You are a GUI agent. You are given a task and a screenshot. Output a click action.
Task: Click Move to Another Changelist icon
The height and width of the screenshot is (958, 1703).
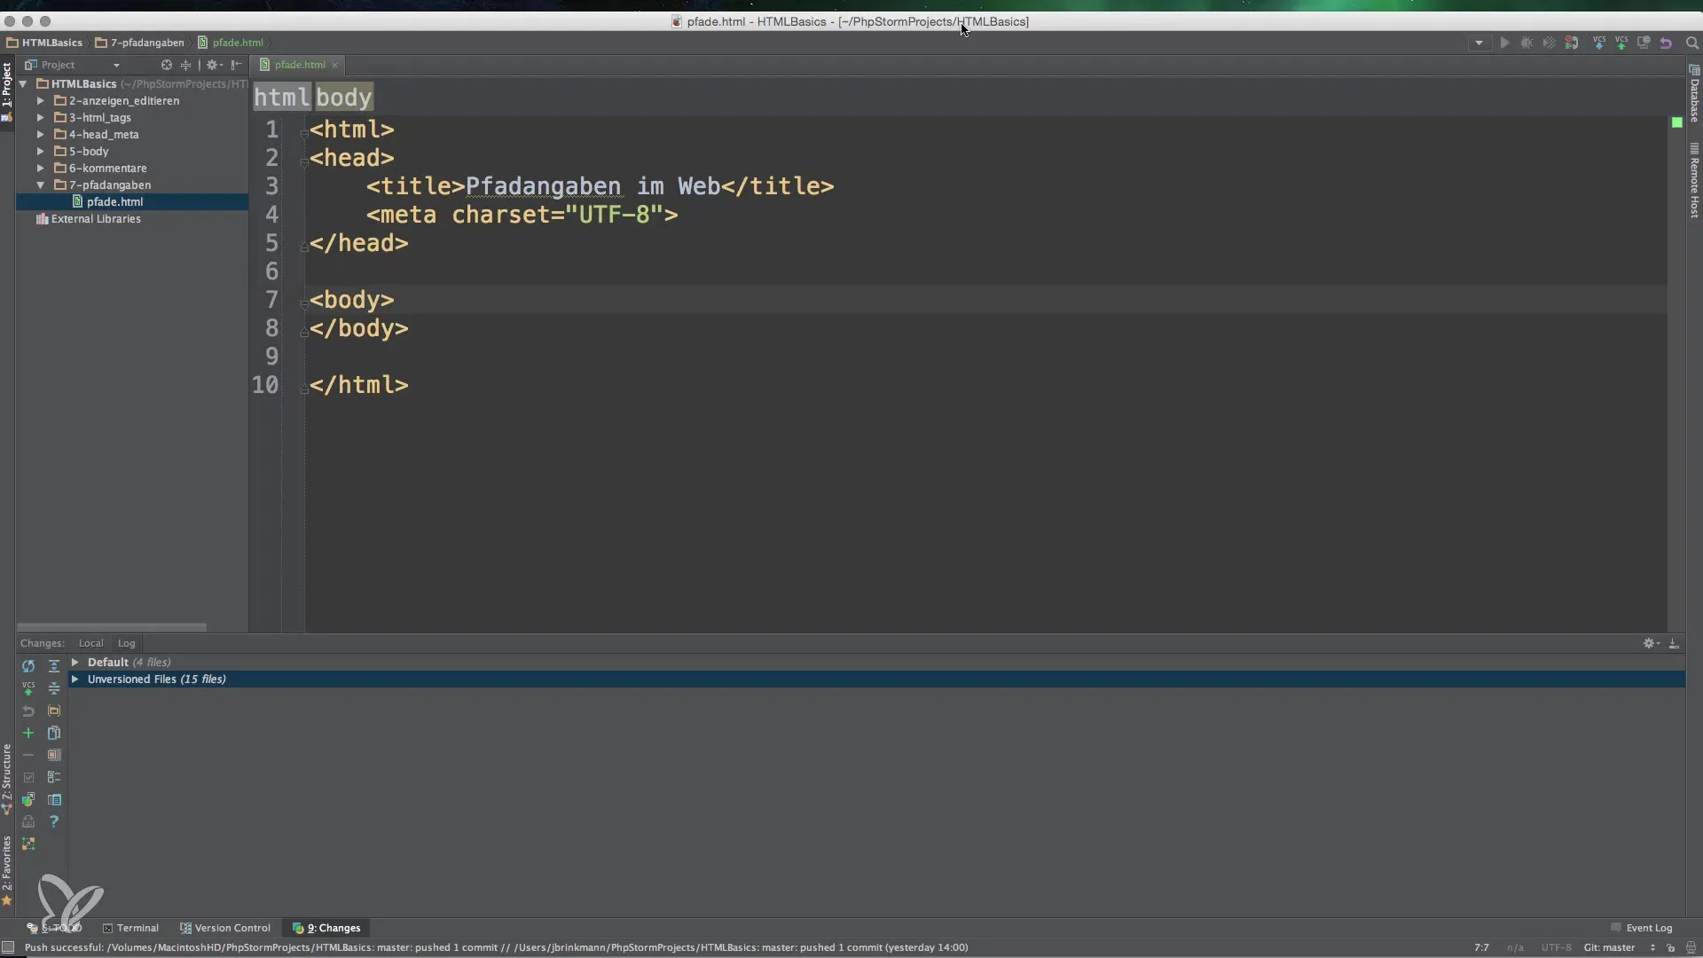28,799
